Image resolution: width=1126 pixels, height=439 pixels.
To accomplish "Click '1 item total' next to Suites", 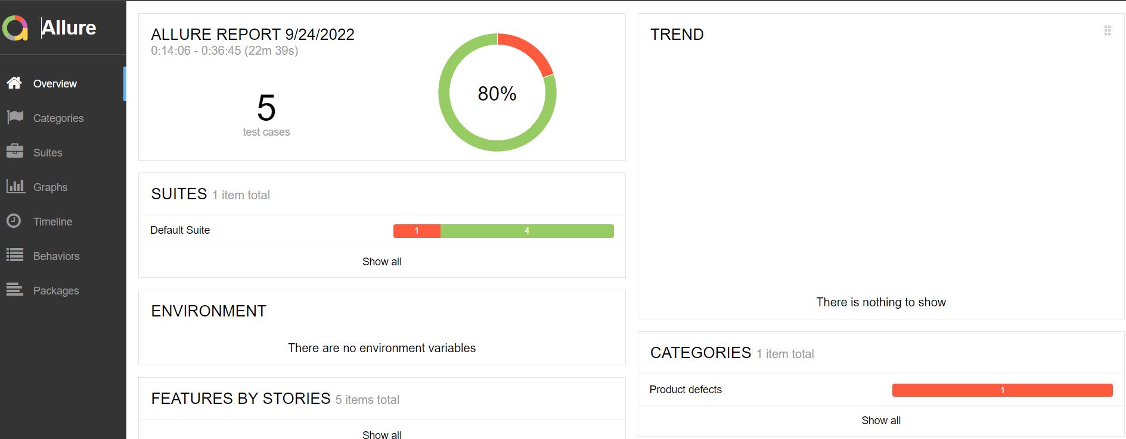I will coord(241,195).
